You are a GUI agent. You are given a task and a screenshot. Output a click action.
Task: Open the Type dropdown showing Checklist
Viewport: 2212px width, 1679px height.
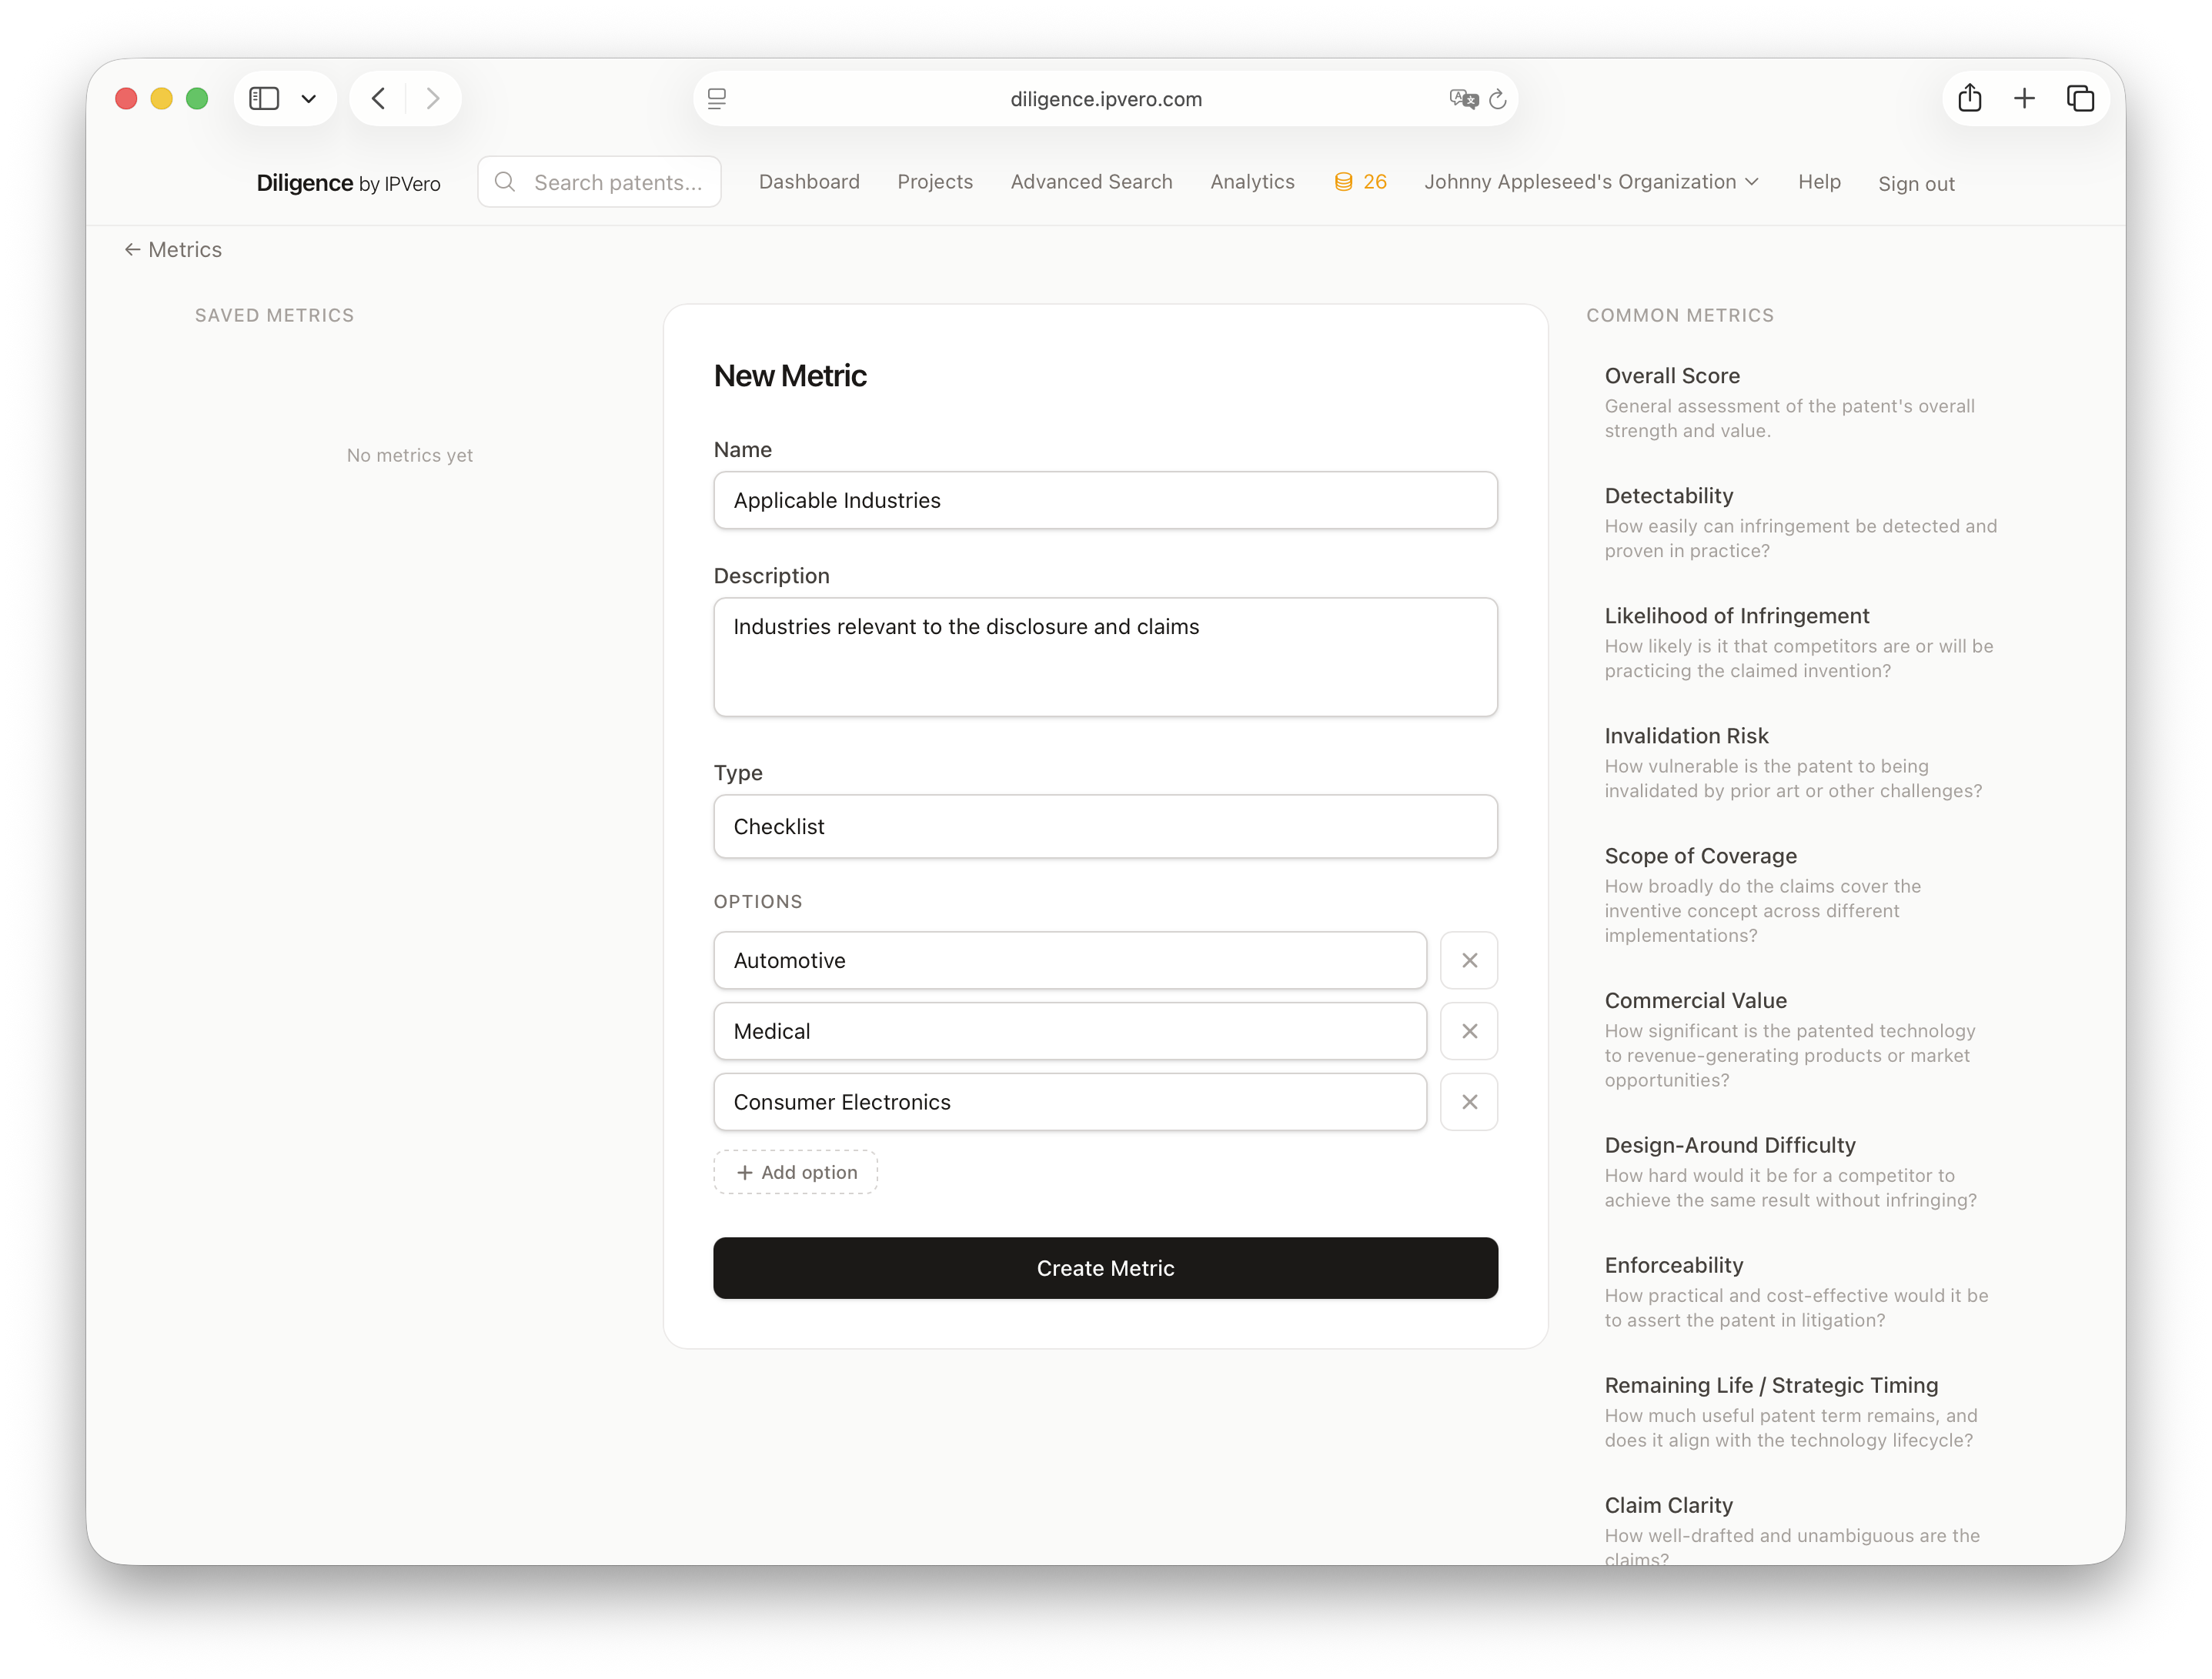(x=1105, y=826)
